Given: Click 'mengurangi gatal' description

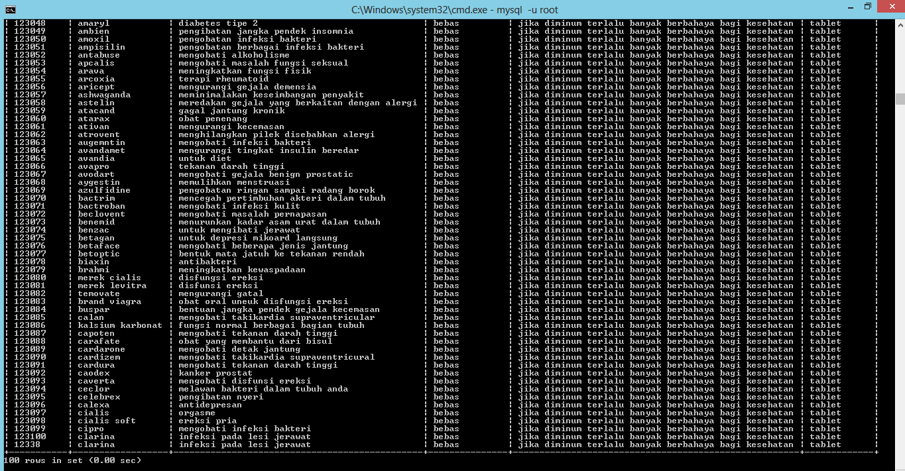Looking at the screenshot, I should click(x=221, y=293).
